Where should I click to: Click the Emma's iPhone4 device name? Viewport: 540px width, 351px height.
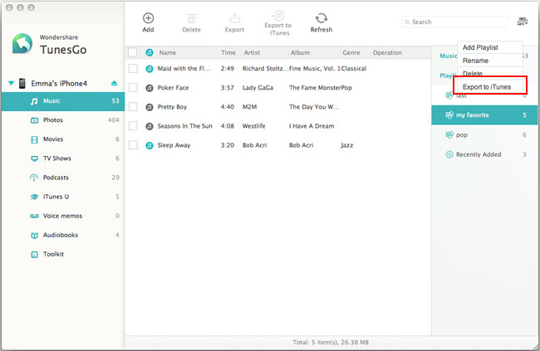[59, 83]
